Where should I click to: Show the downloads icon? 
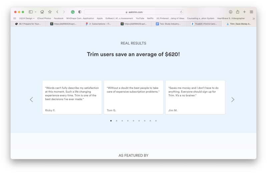(x=231, y=12)
